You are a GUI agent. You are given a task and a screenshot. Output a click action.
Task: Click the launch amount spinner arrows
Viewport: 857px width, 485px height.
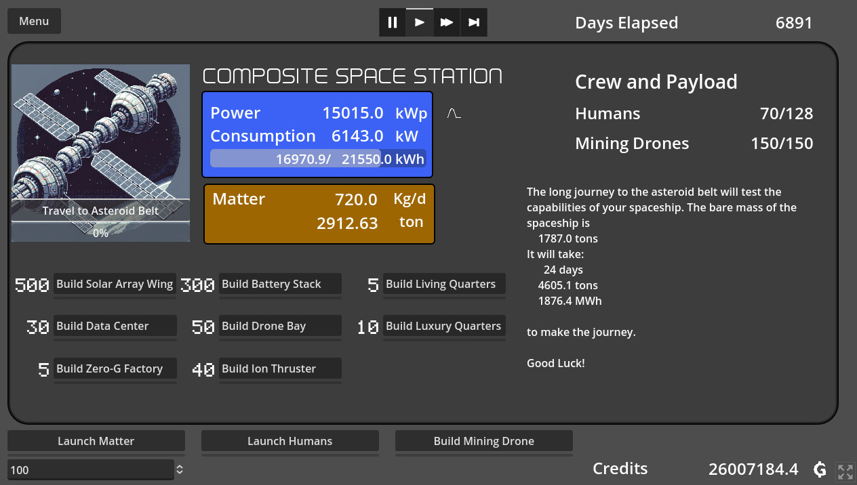click(180, 469)
